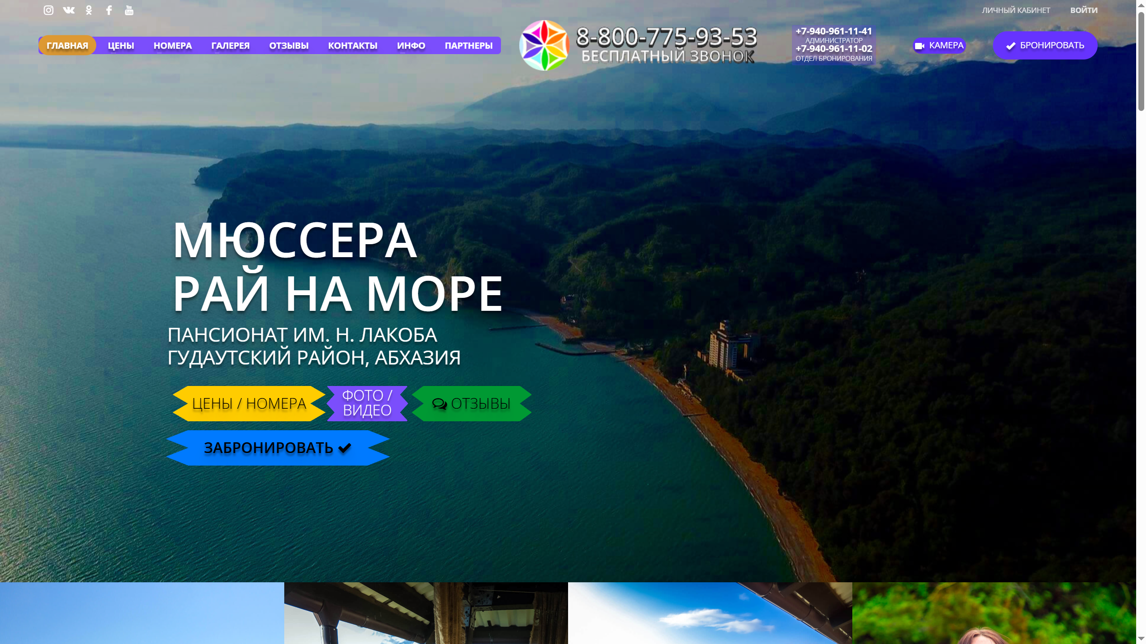
Task: Open the ГАЛЕРЕЯ menu item
Action: [x=230, y=45]
